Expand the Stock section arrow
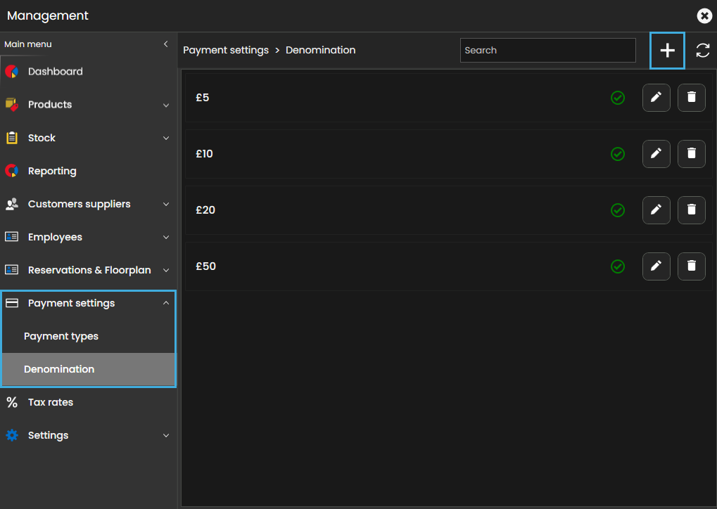Image resolution: width=717 pixels, height=509 pixels. tap(166, 138)
